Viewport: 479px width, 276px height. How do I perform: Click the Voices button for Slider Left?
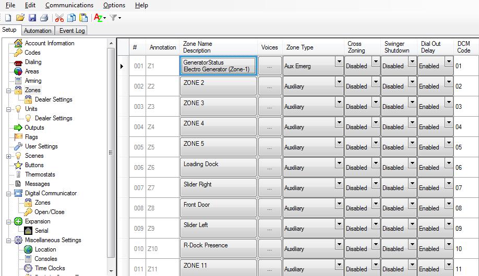tap(269, 228)
